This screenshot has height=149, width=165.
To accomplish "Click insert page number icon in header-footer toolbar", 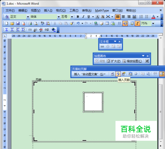I will [112, 74].
